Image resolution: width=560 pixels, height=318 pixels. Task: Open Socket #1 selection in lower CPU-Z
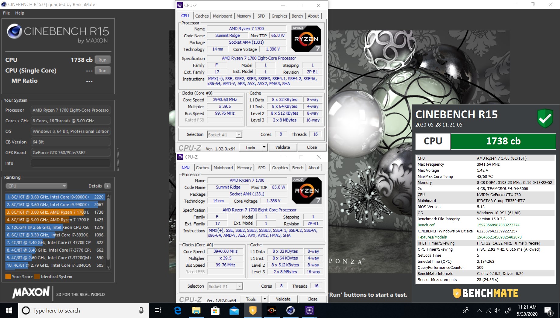pyautogui.click(x=225, y=286)
